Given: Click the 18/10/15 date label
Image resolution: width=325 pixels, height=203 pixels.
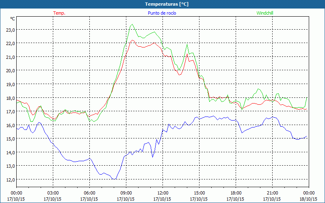Looking at the screenshot, I should coord(309,199).
